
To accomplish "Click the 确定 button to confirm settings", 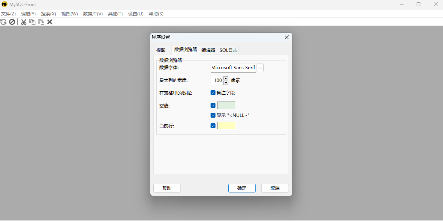I will coord(242,188).
